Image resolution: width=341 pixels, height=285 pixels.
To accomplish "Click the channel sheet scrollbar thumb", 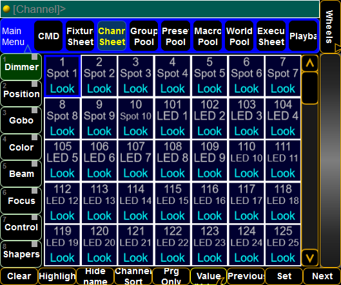I will [310, 88].
